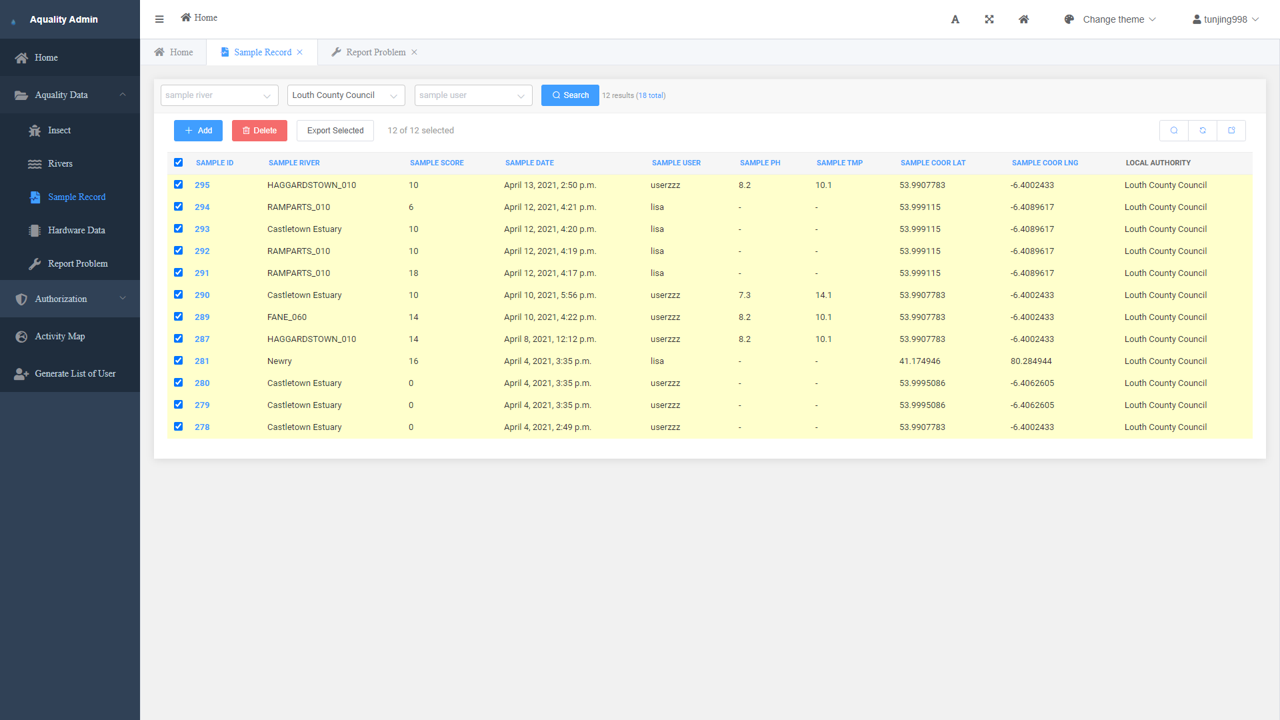Uncheck the checkbox for sample 281
This screenshot has height=720, width=1280.
(x=178, y=361)
